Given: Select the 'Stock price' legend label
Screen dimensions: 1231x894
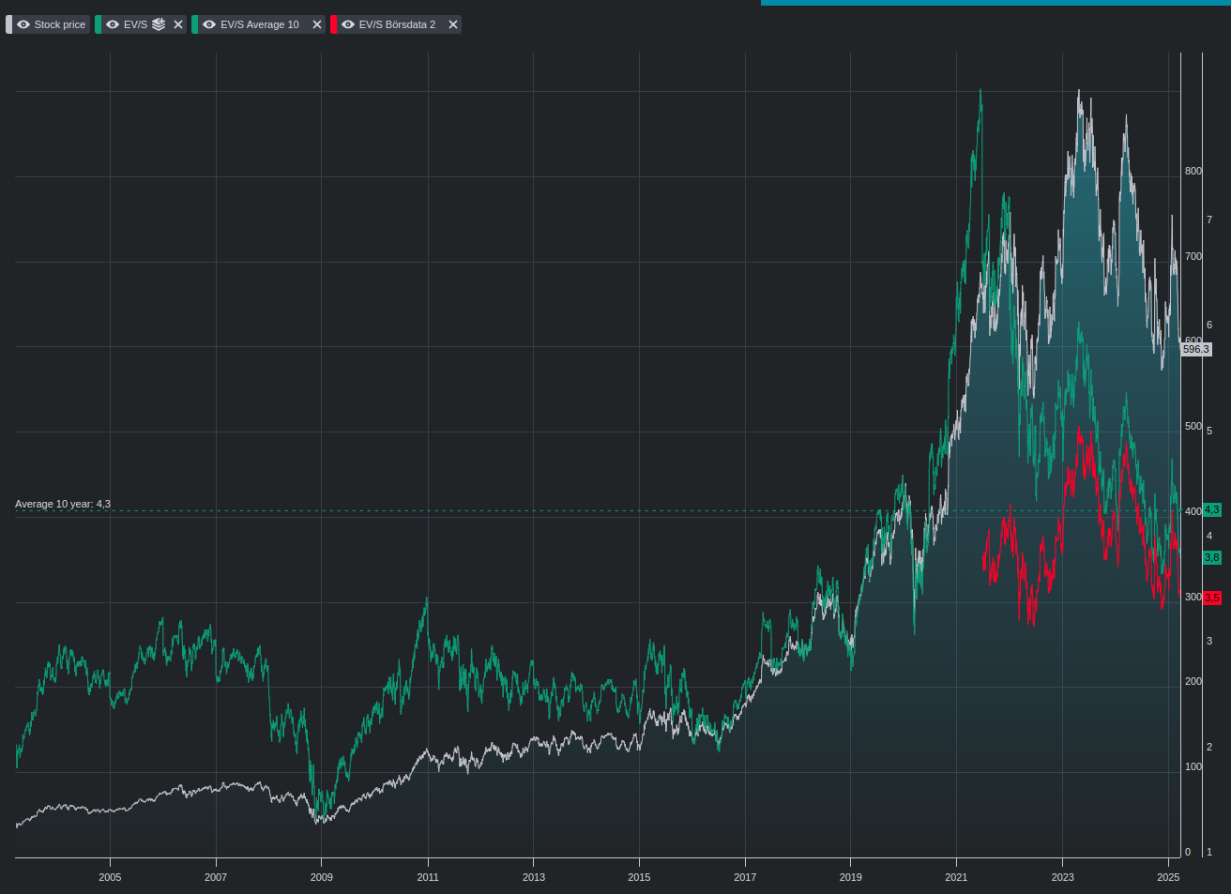Looking at the screenshot, I should [60, 24].
